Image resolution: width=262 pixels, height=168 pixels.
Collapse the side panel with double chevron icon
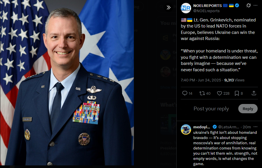click(x=168, y=8)
